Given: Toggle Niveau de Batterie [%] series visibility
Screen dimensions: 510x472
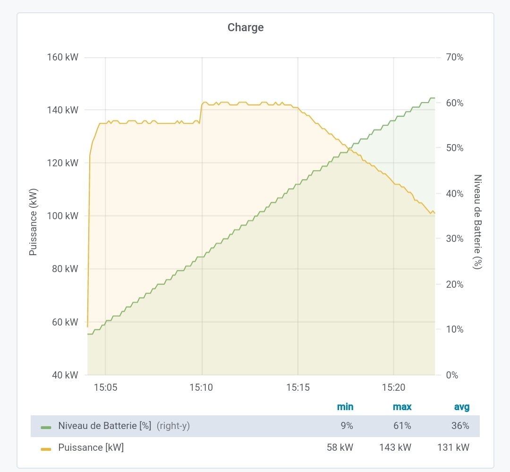Looking at the screenshot, I should pyautogui.click(x=105, y=426).
